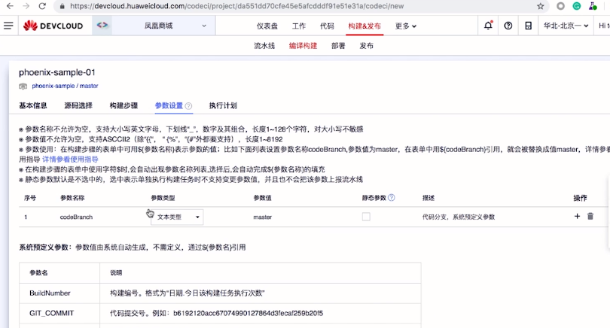This screenshot has height=328, width=610.
Task: Click the phoenix-sample-01 task title
Action: [x=57, y=73]
